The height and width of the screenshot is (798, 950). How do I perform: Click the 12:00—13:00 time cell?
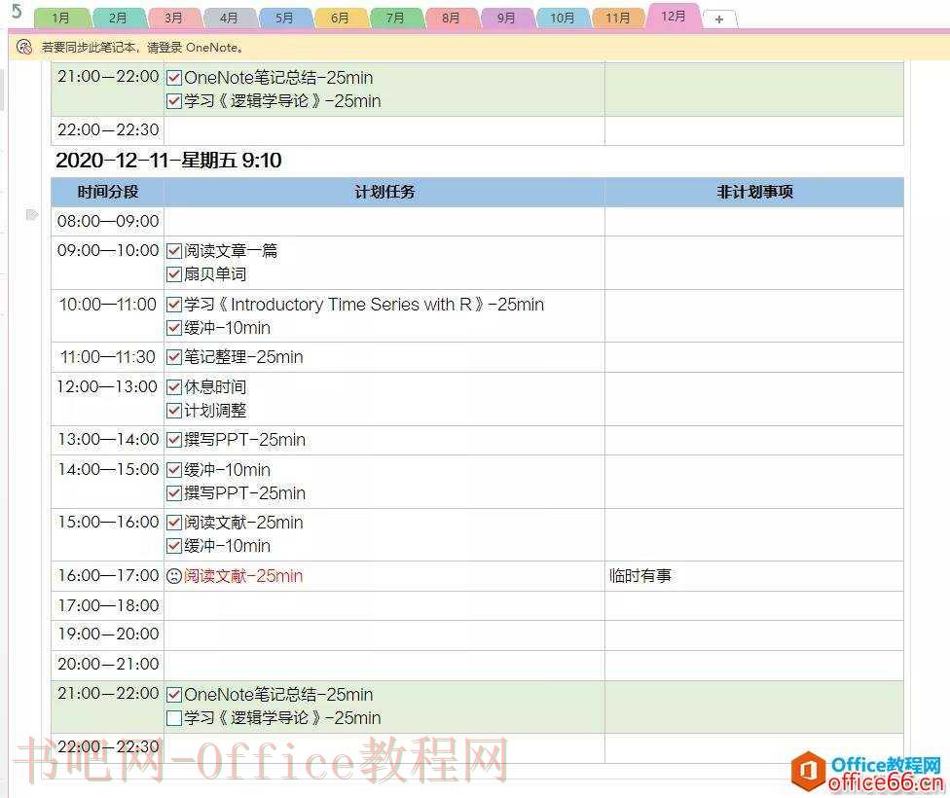108,399
